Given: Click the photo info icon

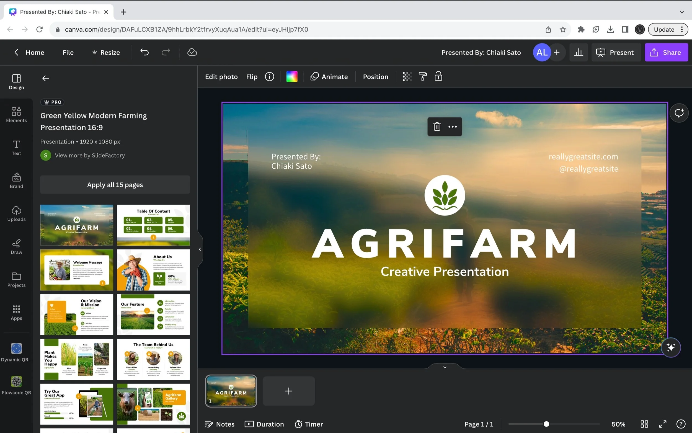Looking at the screenshot, I should (x=269, y=76).
